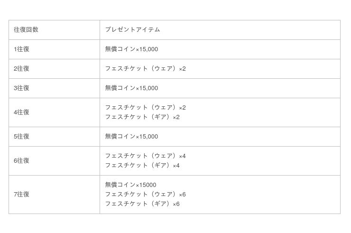Click the "プレゼントアイテム" column header
The image size is (351, 233).
point(133,30)
